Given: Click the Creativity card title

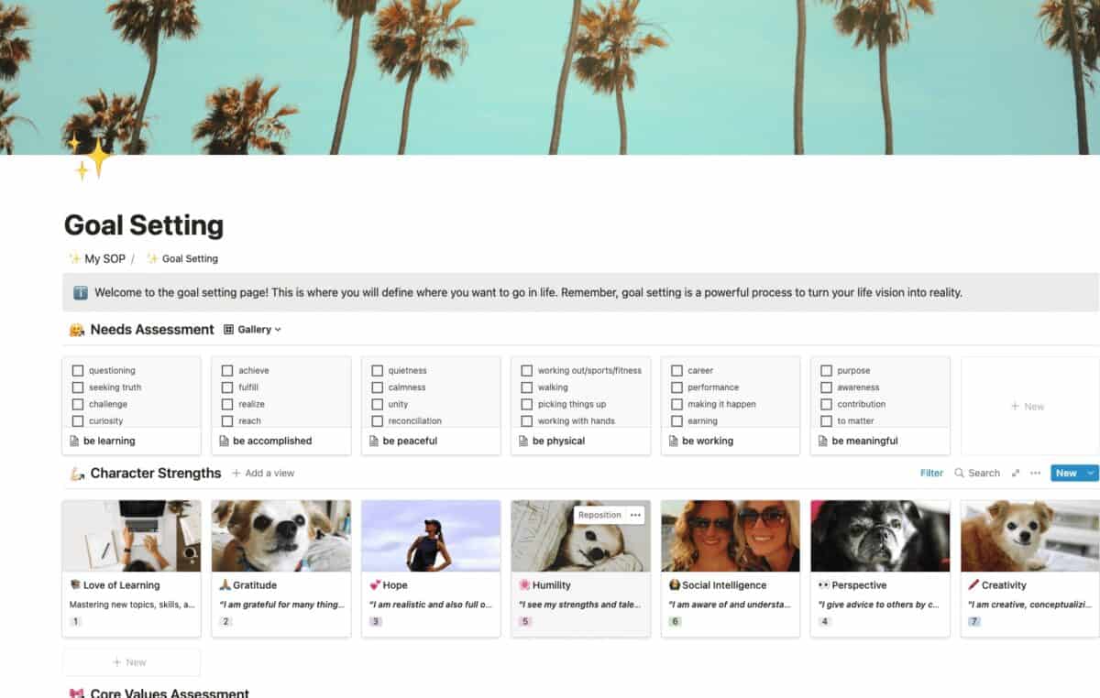Looking at the screenshot, I should click(1004, 585).
